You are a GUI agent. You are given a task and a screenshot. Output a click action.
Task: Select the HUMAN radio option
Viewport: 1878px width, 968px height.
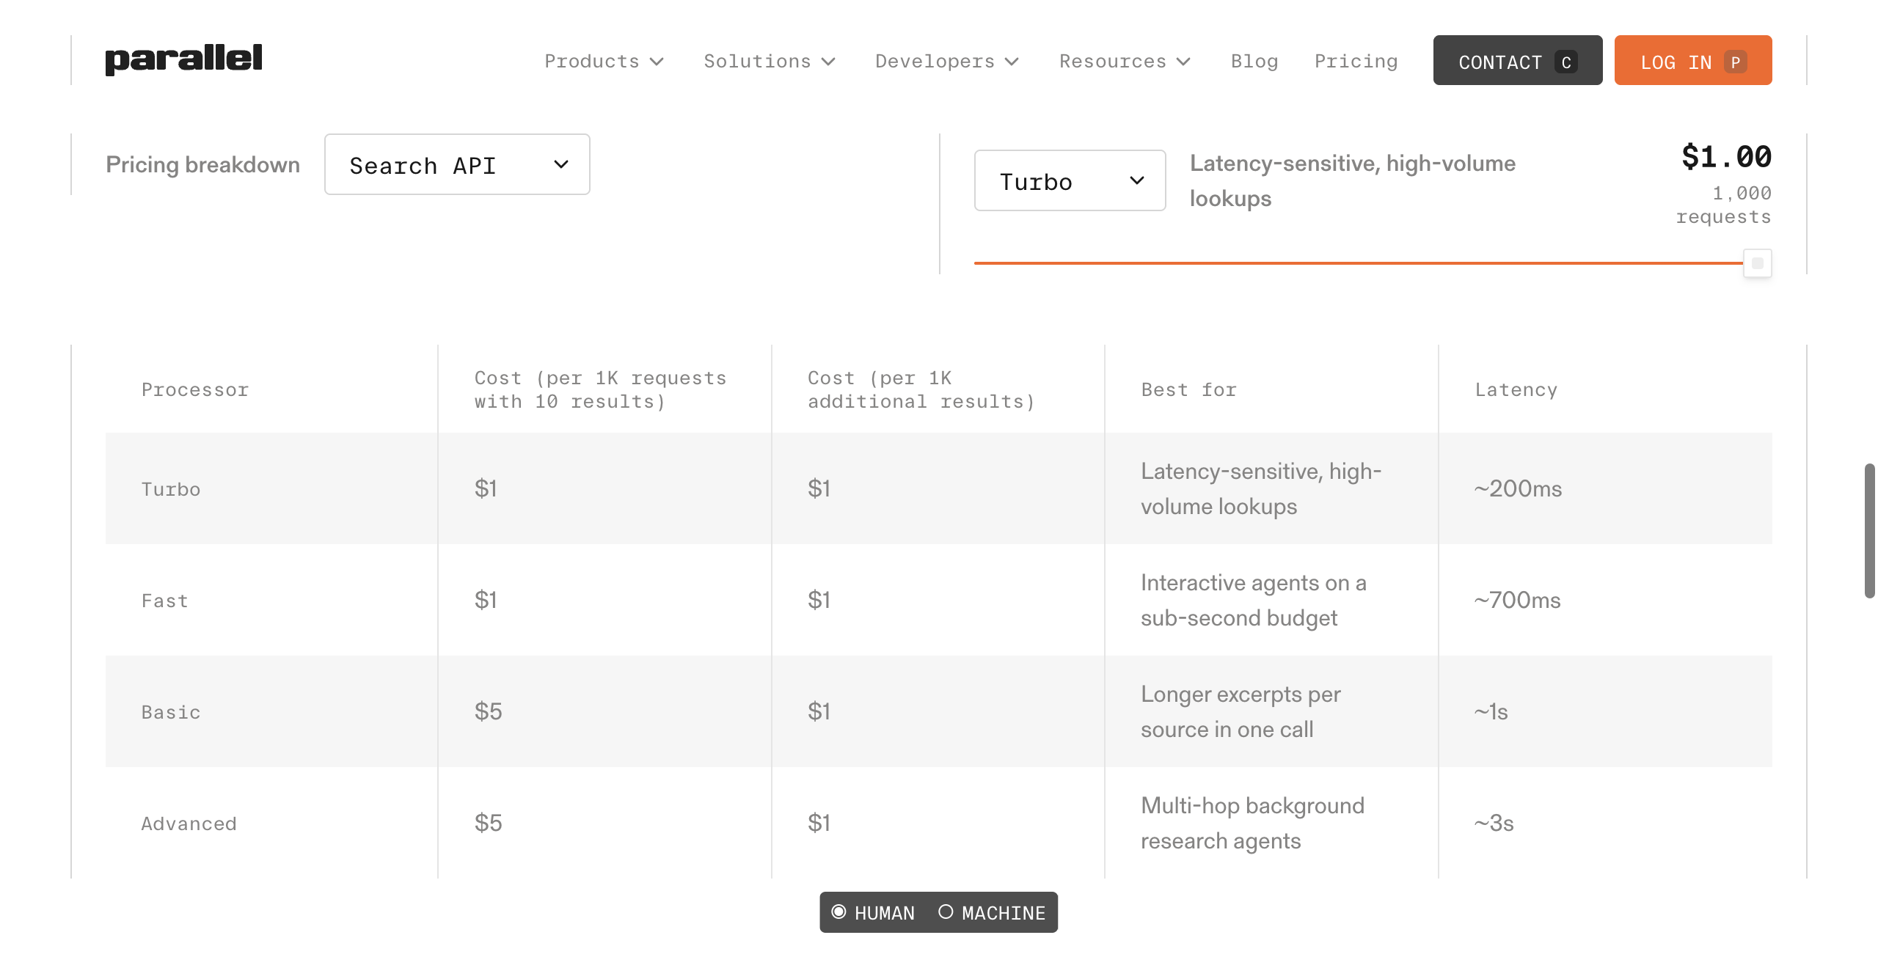873,912
